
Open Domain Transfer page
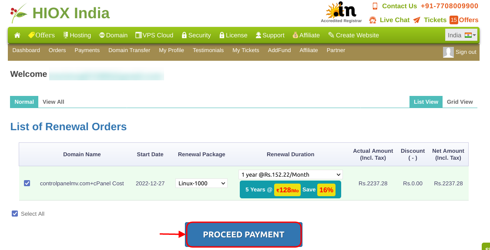(129, 50)
